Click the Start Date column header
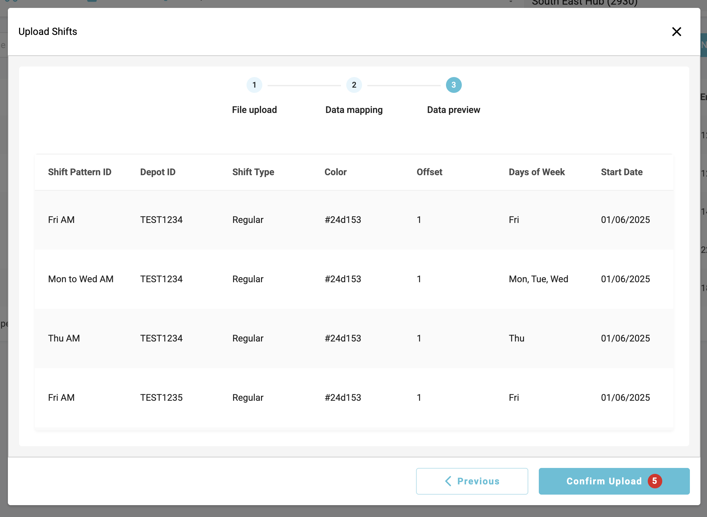Viewport: 707px width, 517px height. (621, 172)
